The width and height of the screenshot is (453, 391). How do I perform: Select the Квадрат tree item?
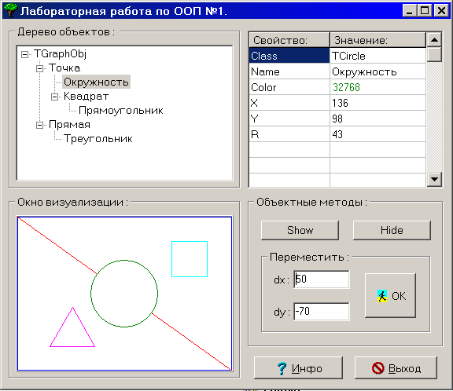pos(86,97)
